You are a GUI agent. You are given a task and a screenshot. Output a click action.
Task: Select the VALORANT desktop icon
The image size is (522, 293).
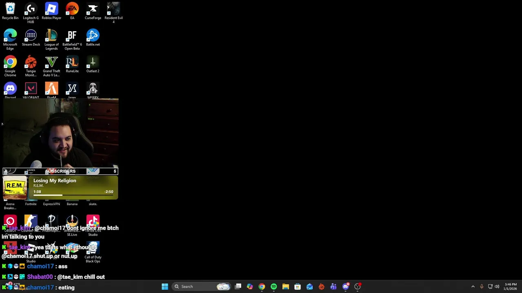click(x=31, y=90)
